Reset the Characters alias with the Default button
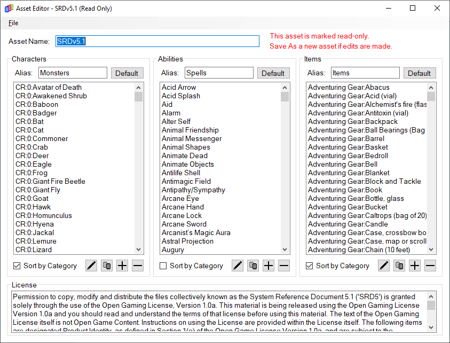 click(x=127, y=73)
